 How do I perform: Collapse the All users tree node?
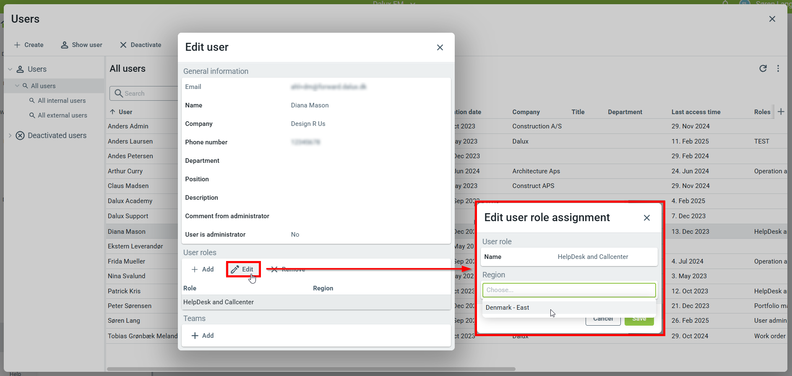point(17,86)
